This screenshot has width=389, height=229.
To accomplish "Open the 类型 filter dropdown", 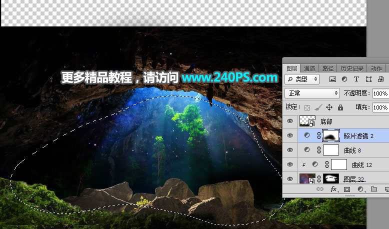I will [x=302, y=79].
